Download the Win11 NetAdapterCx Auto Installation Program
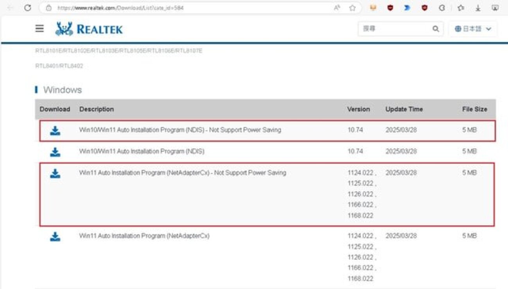508x289 pixels. (55, 236)
